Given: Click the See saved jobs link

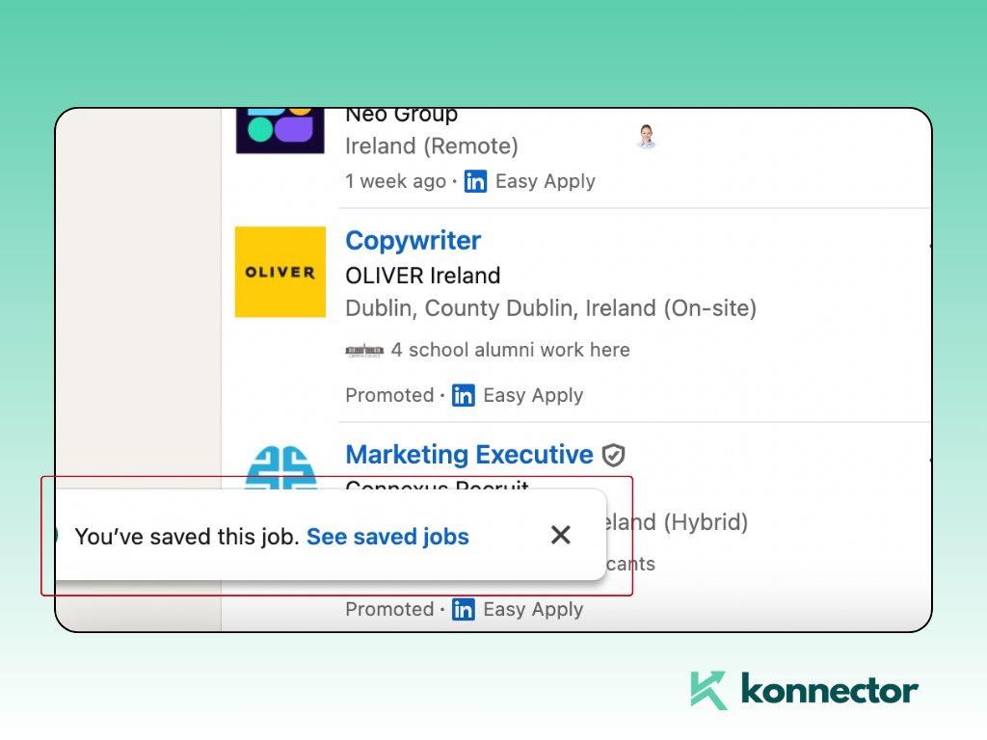Looking at the screenshot, I should click(387, 537).
